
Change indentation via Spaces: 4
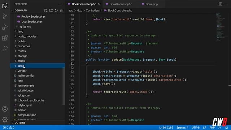coord(182,127)
